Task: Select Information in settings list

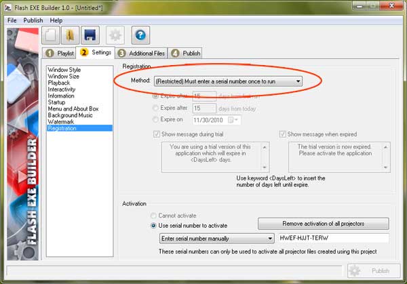Action: pyautogui.click(x=61, y=96)
